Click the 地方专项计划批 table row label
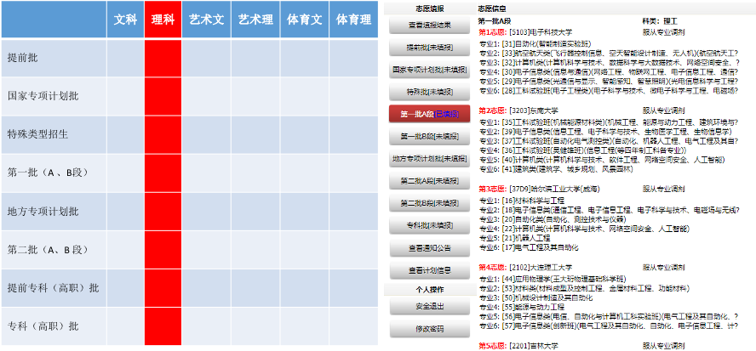Viewport: 756px width, 351px height. 43,212
